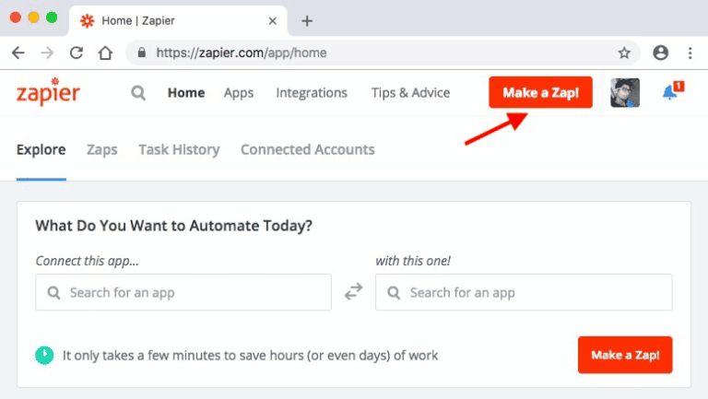The width and height of the screenshot is (708, 399).
Task: Click the text It only takes a few minutes
Action: click(250, 356)
